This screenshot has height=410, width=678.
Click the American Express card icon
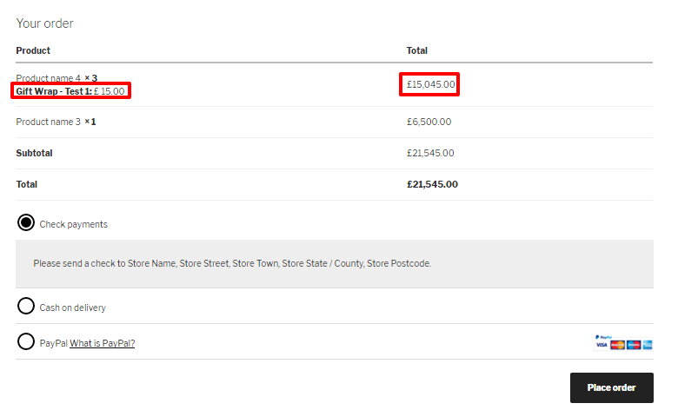click(647, 345)
